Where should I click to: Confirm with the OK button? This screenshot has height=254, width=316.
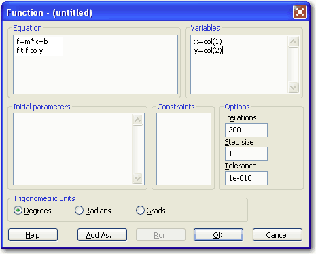coord(218,235)
